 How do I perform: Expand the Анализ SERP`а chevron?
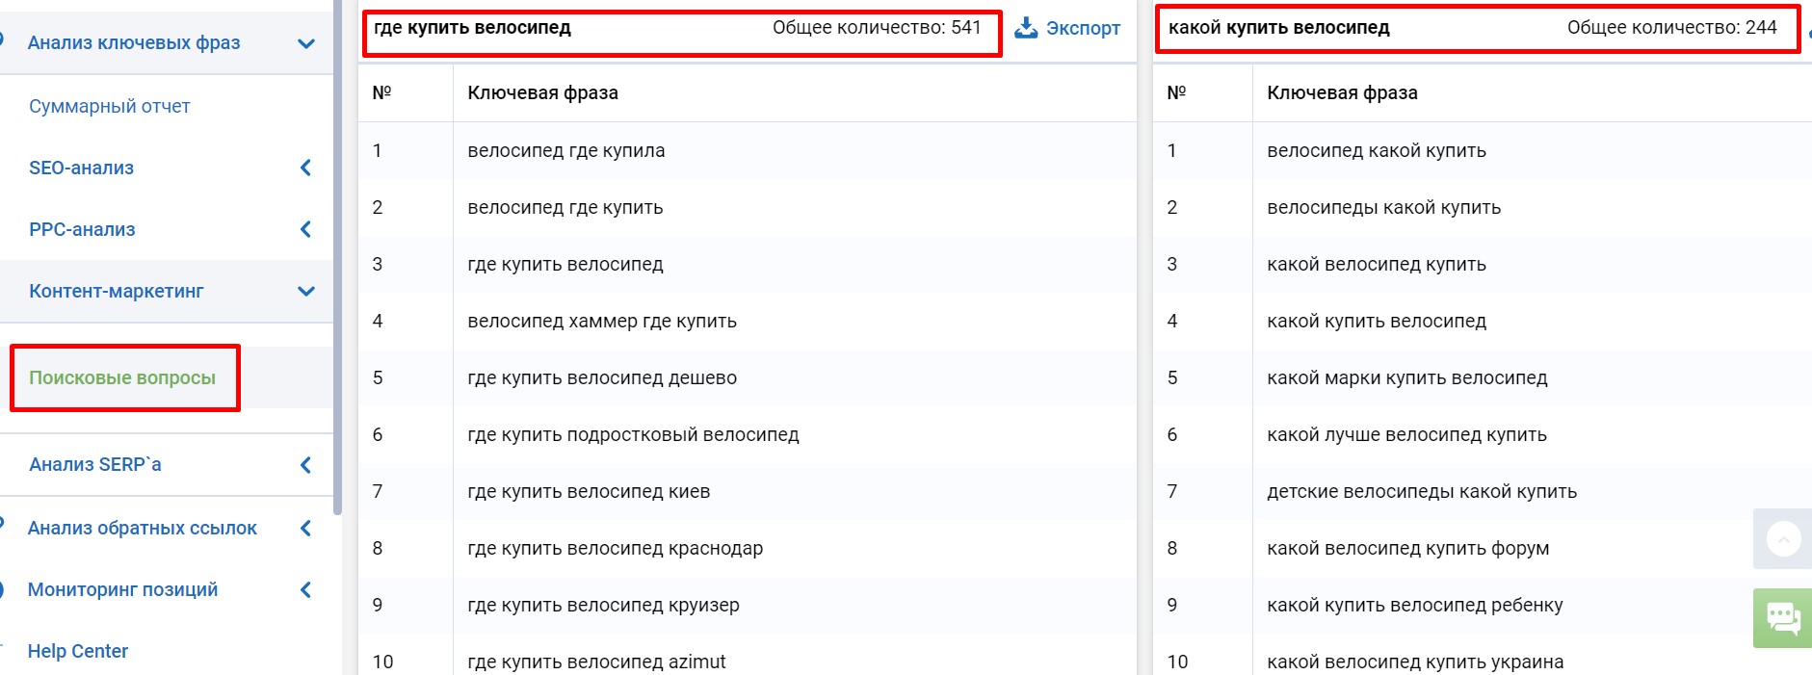tap(305, 465)
